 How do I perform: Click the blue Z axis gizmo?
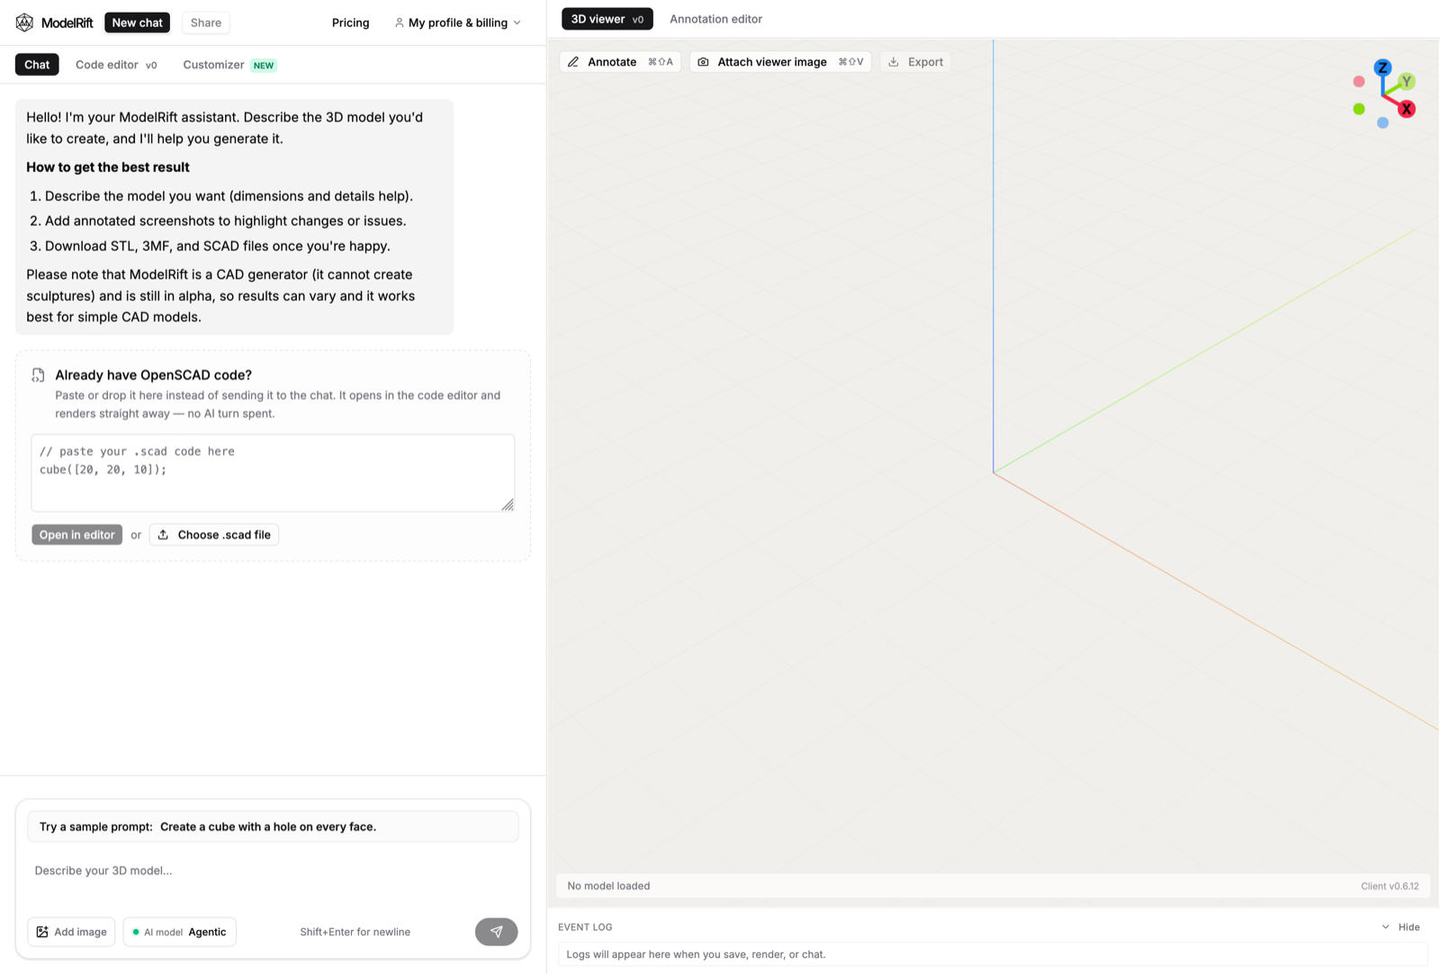pyautogui.click(x=1382, y=68)
